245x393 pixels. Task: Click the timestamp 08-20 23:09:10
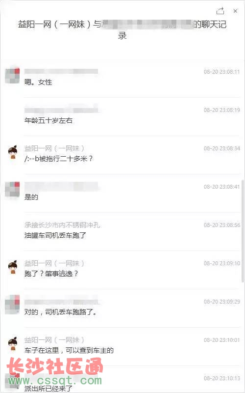tap(222, 263)
